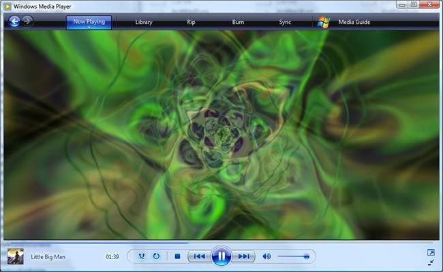Screen dimensions: 443x272
Task: Click the forward navigation arrow
Action: pos(27,21)
